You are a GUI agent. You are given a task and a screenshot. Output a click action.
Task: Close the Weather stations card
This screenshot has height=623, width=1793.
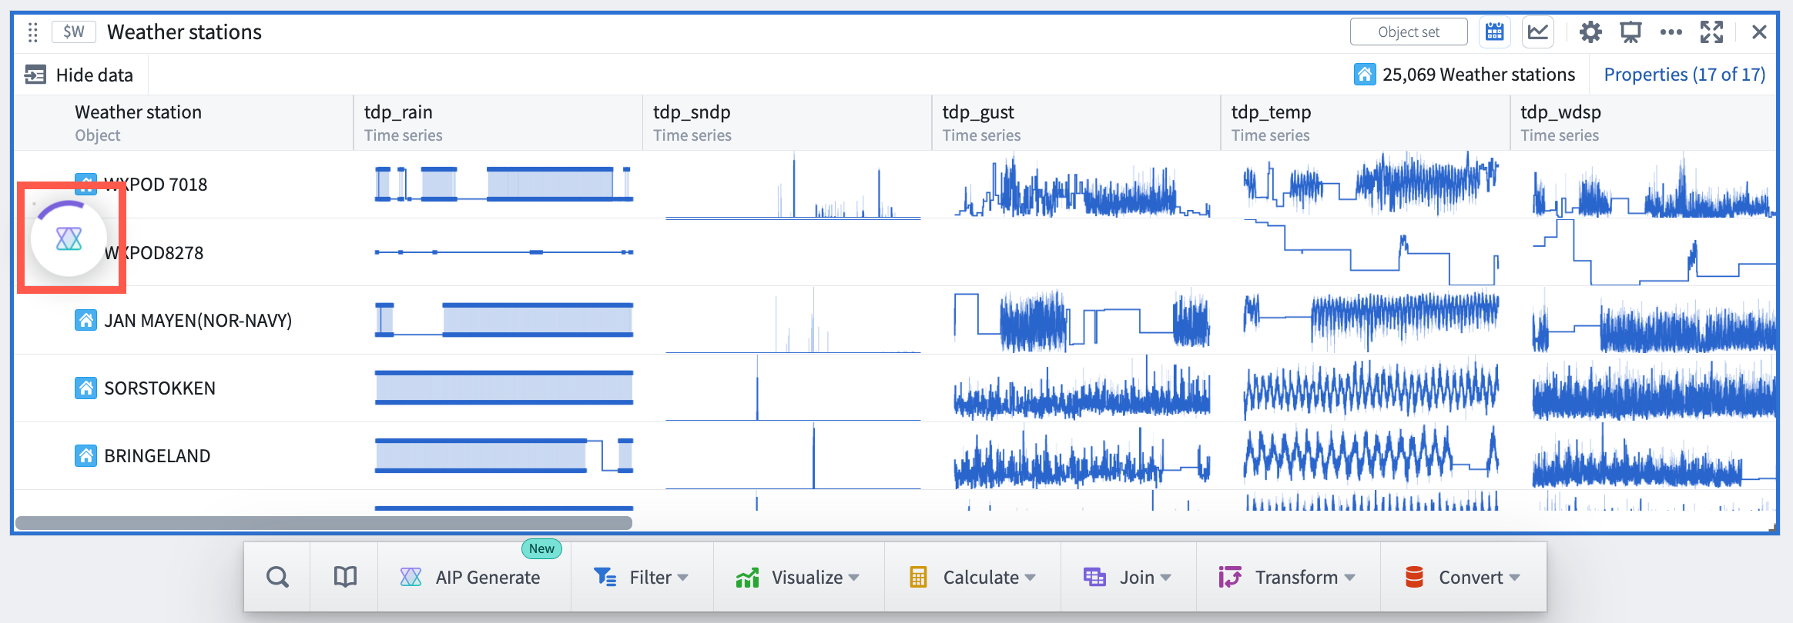click(x=1759, y=32)
